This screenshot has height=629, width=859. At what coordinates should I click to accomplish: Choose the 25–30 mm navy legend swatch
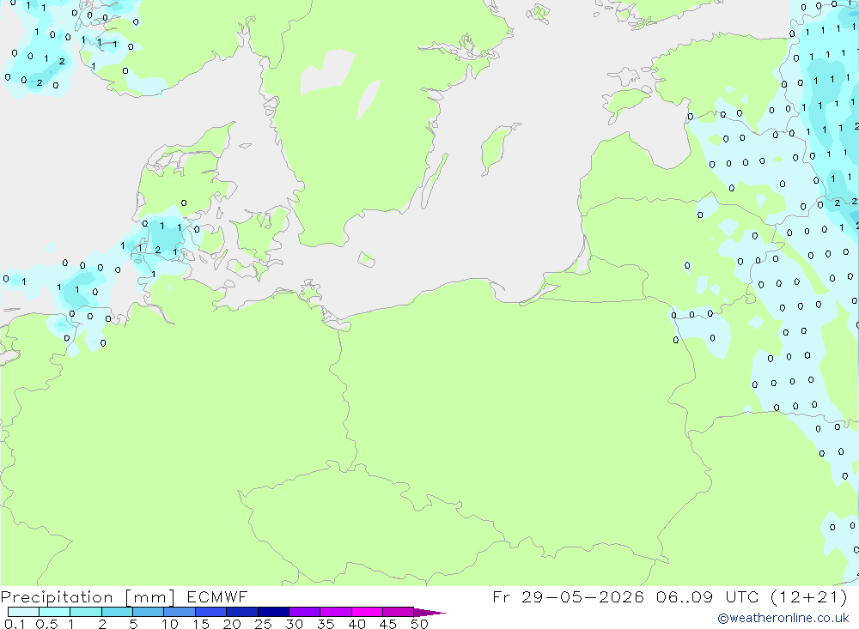(273, 612)
